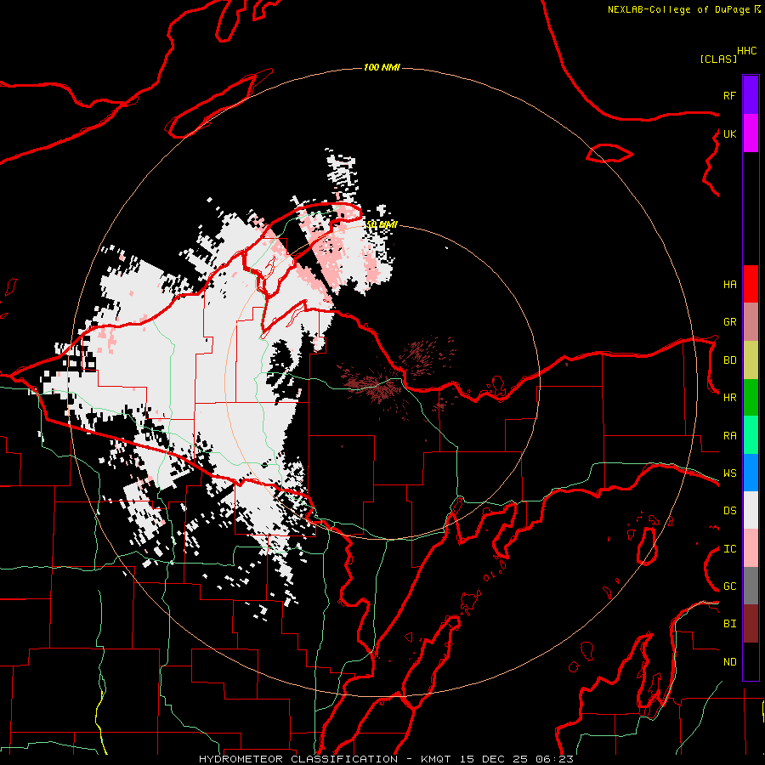Click the RA light green legend swatch
765x765 pixels.
[751, 435]
